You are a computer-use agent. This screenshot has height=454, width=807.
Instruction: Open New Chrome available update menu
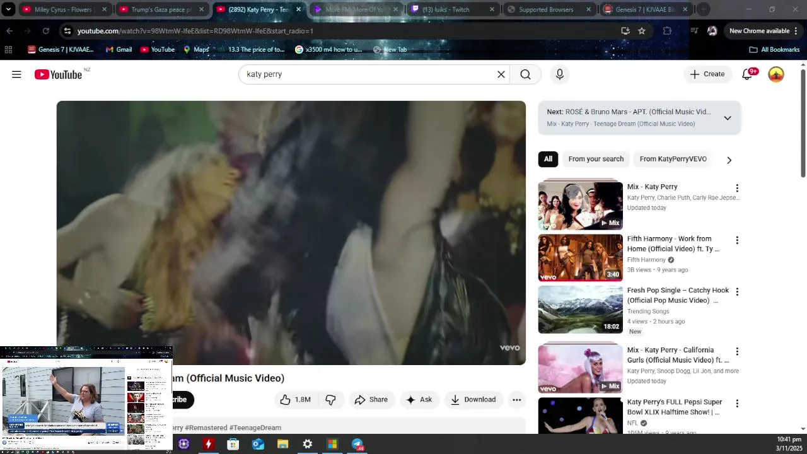click(763, 31)
